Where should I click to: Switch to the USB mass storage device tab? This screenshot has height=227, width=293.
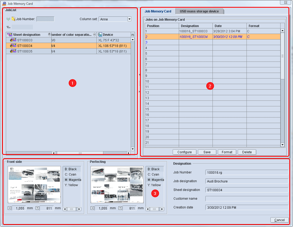200,11
